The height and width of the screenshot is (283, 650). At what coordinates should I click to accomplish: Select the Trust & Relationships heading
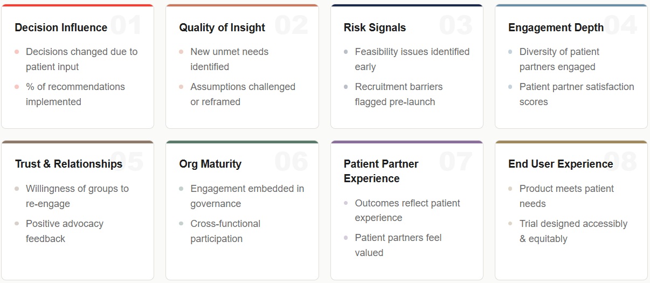pyautogui.click(x=68, y=164)
